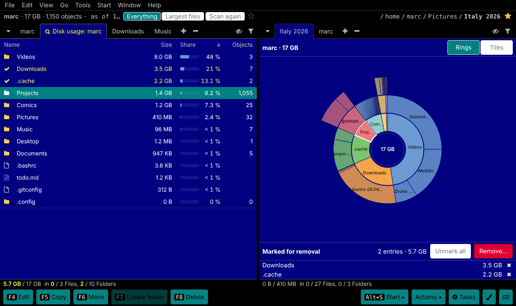
Task: Expand the Actions dropdown
Action: pyautogui.click(x=428, y=297)
